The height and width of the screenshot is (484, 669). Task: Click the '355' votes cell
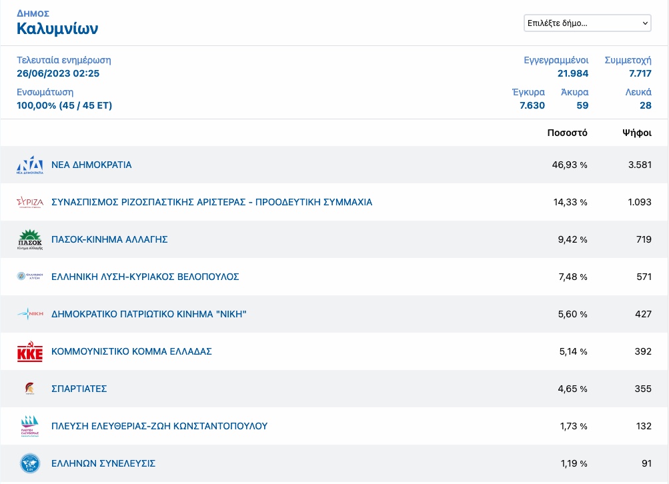(644, 389)
